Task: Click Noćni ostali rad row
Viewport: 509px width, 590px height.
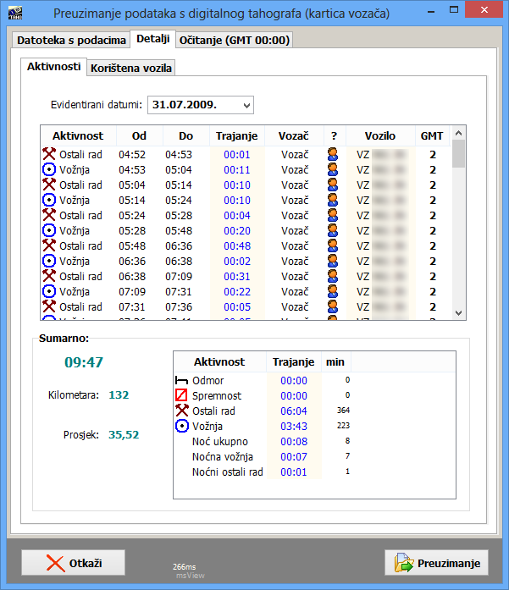Action: pyautogui.click(x=263, y=471)
